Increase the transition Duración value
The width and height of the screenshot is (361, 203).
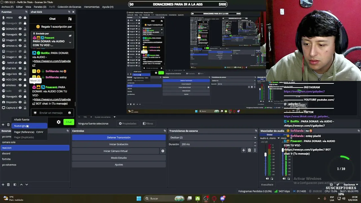[x=255, y=143]
